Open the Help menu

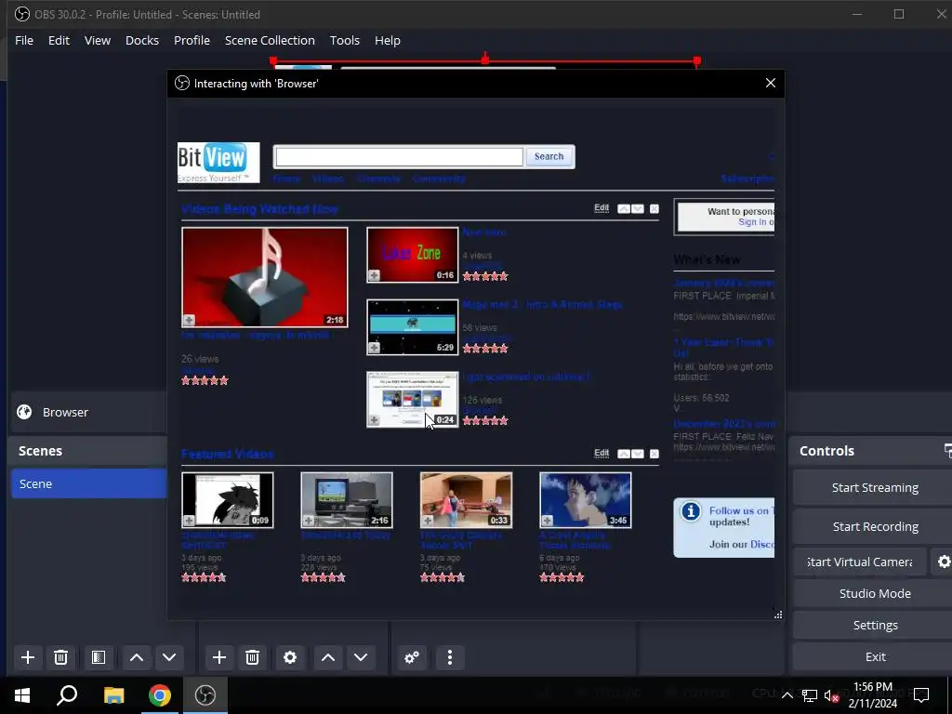click(x=388, y=40)
